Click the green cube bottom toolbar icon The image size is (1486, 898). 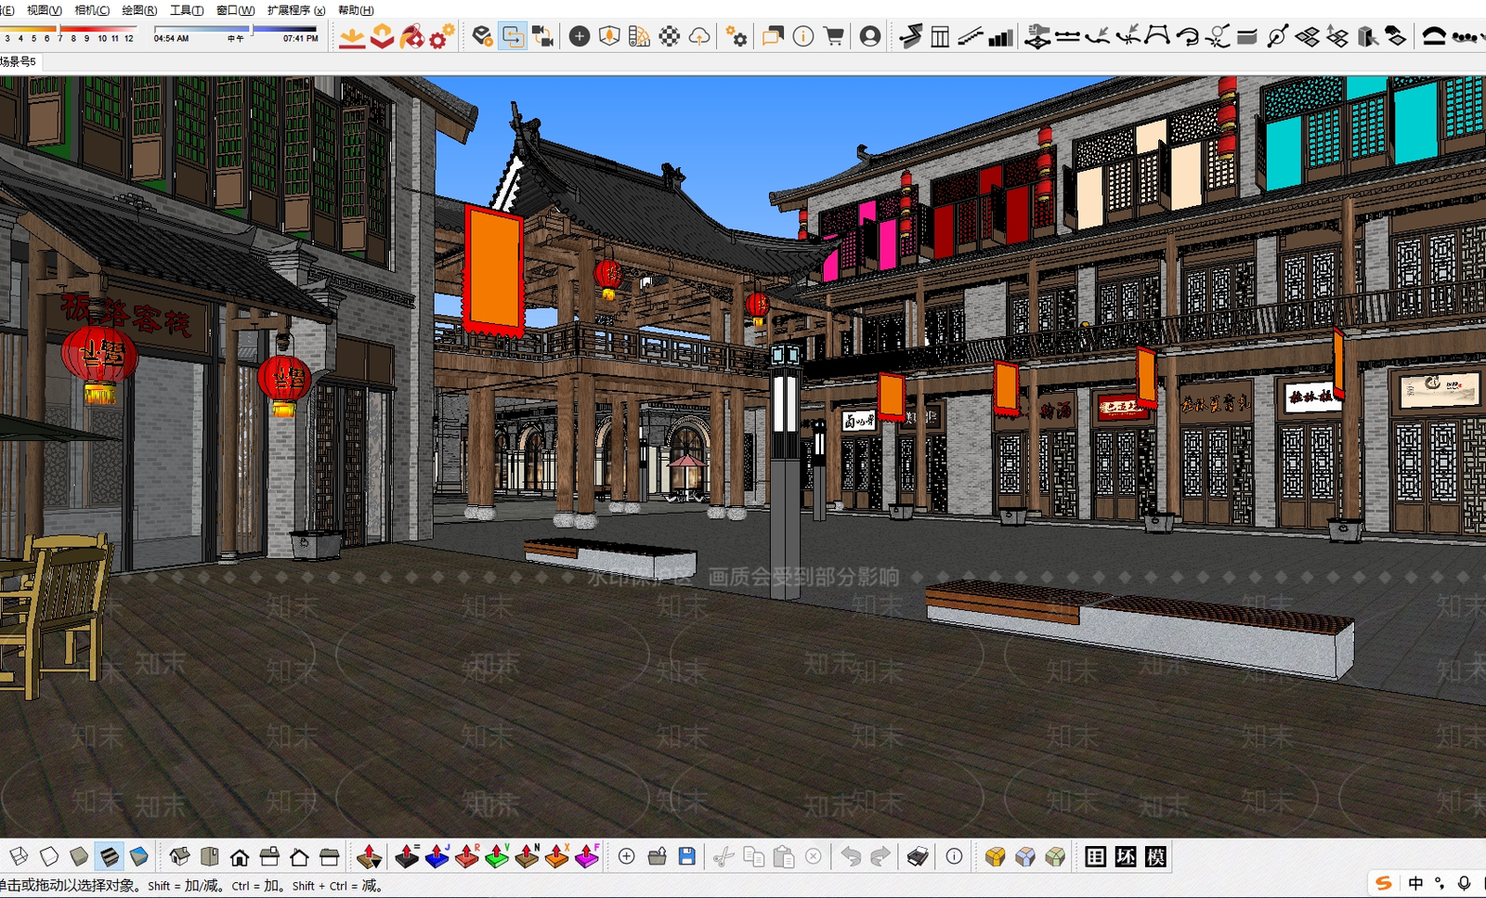point(1055,856)
